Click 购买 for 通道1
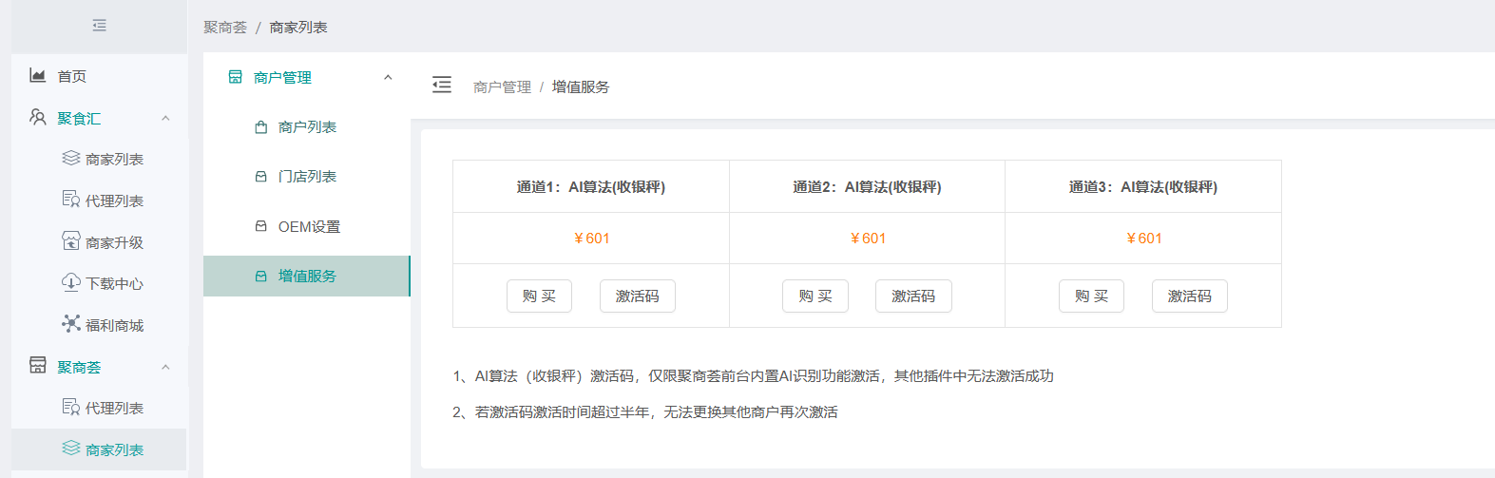The height and width of the screenshot is (478, 1495). click(x=540, y=296)
